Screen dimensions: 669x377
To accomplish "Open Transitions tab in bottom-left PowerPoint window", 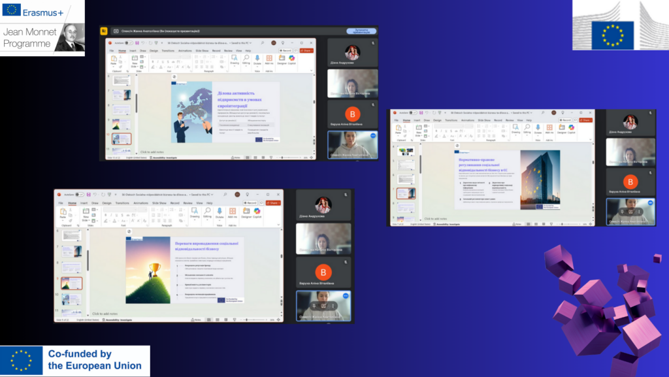I will pyautogui.click(x=122, y=203).
